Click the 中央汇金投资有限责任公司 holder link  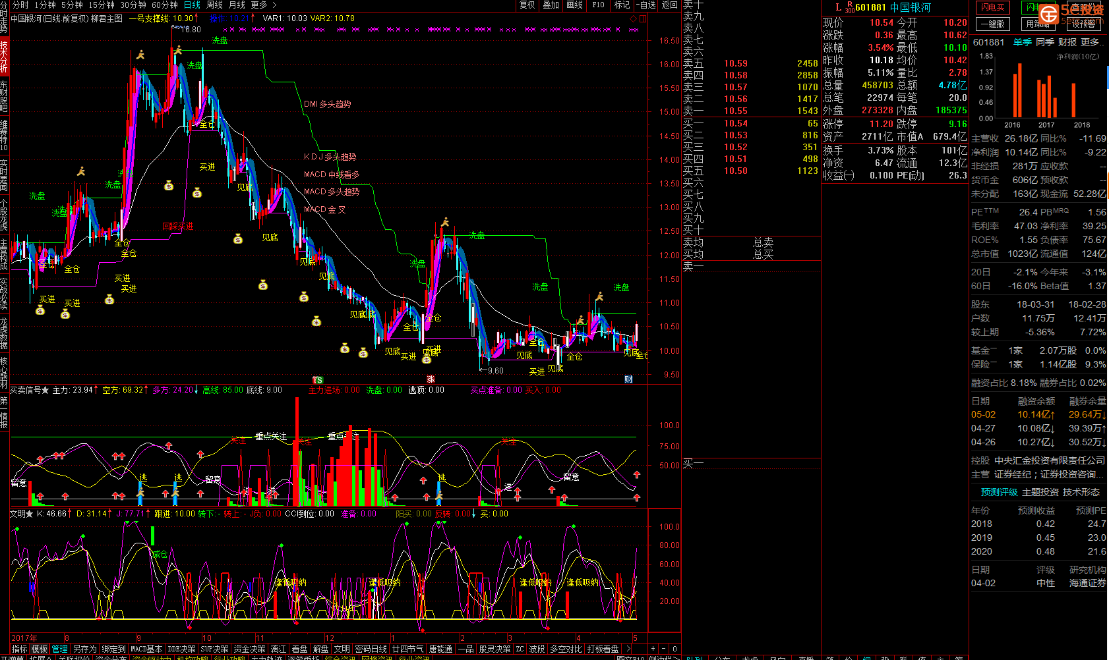[1050, 460]
